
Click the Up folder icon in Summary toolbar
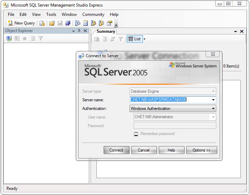click(97, 39)
